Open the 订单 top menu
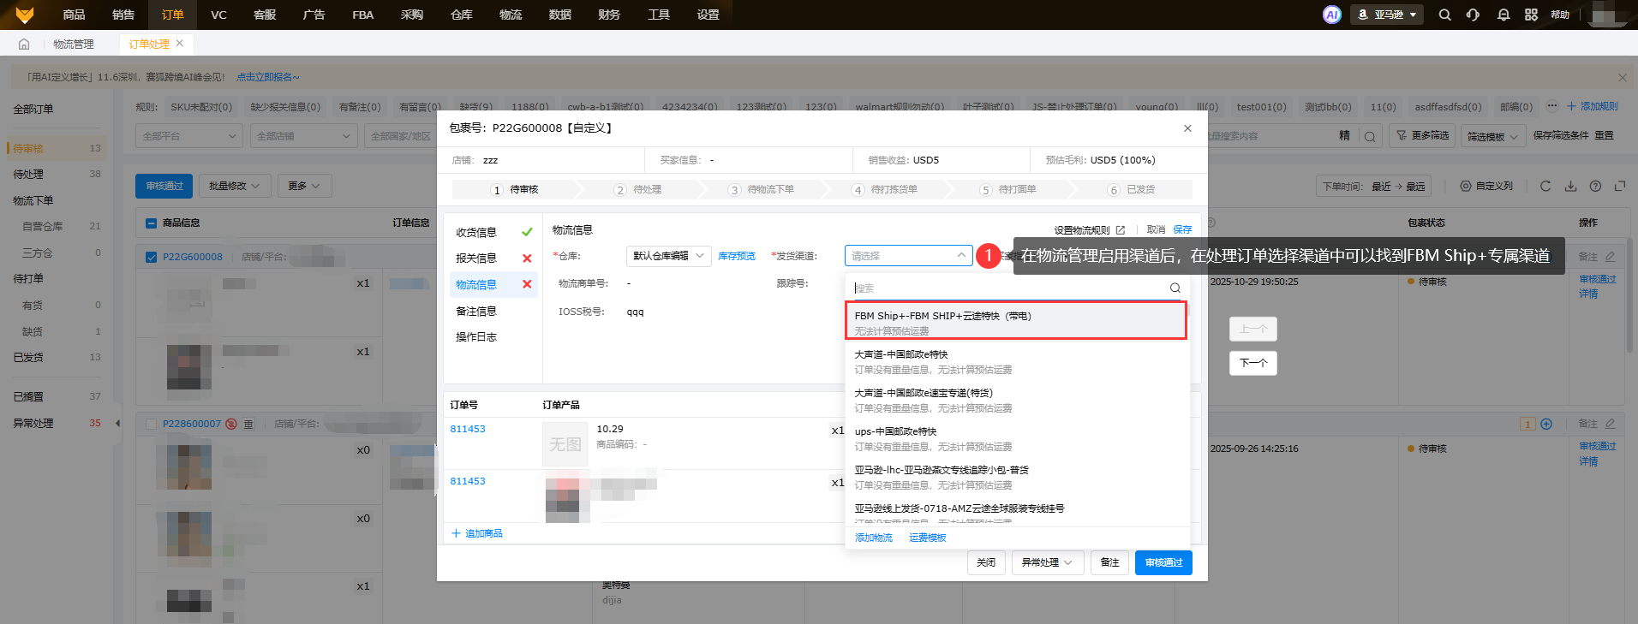1638x624 pixels. [172, 15]
